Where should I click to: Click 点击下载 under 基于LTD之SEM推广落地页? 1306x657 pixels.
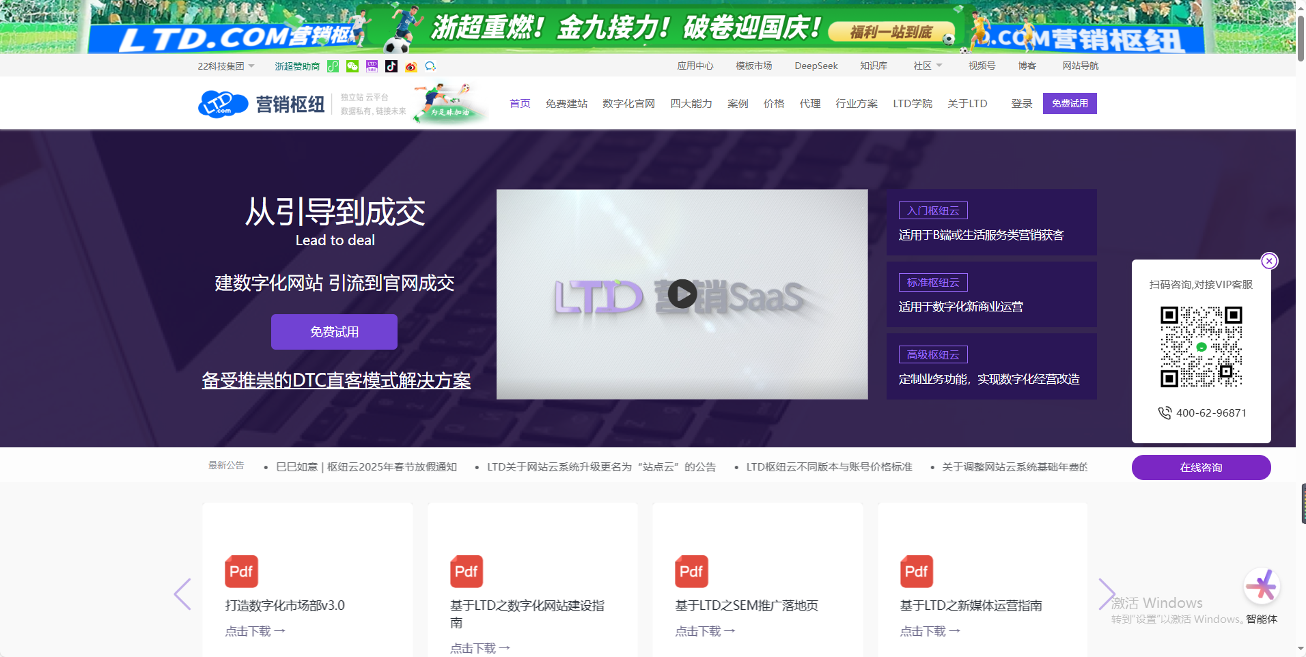705,631
